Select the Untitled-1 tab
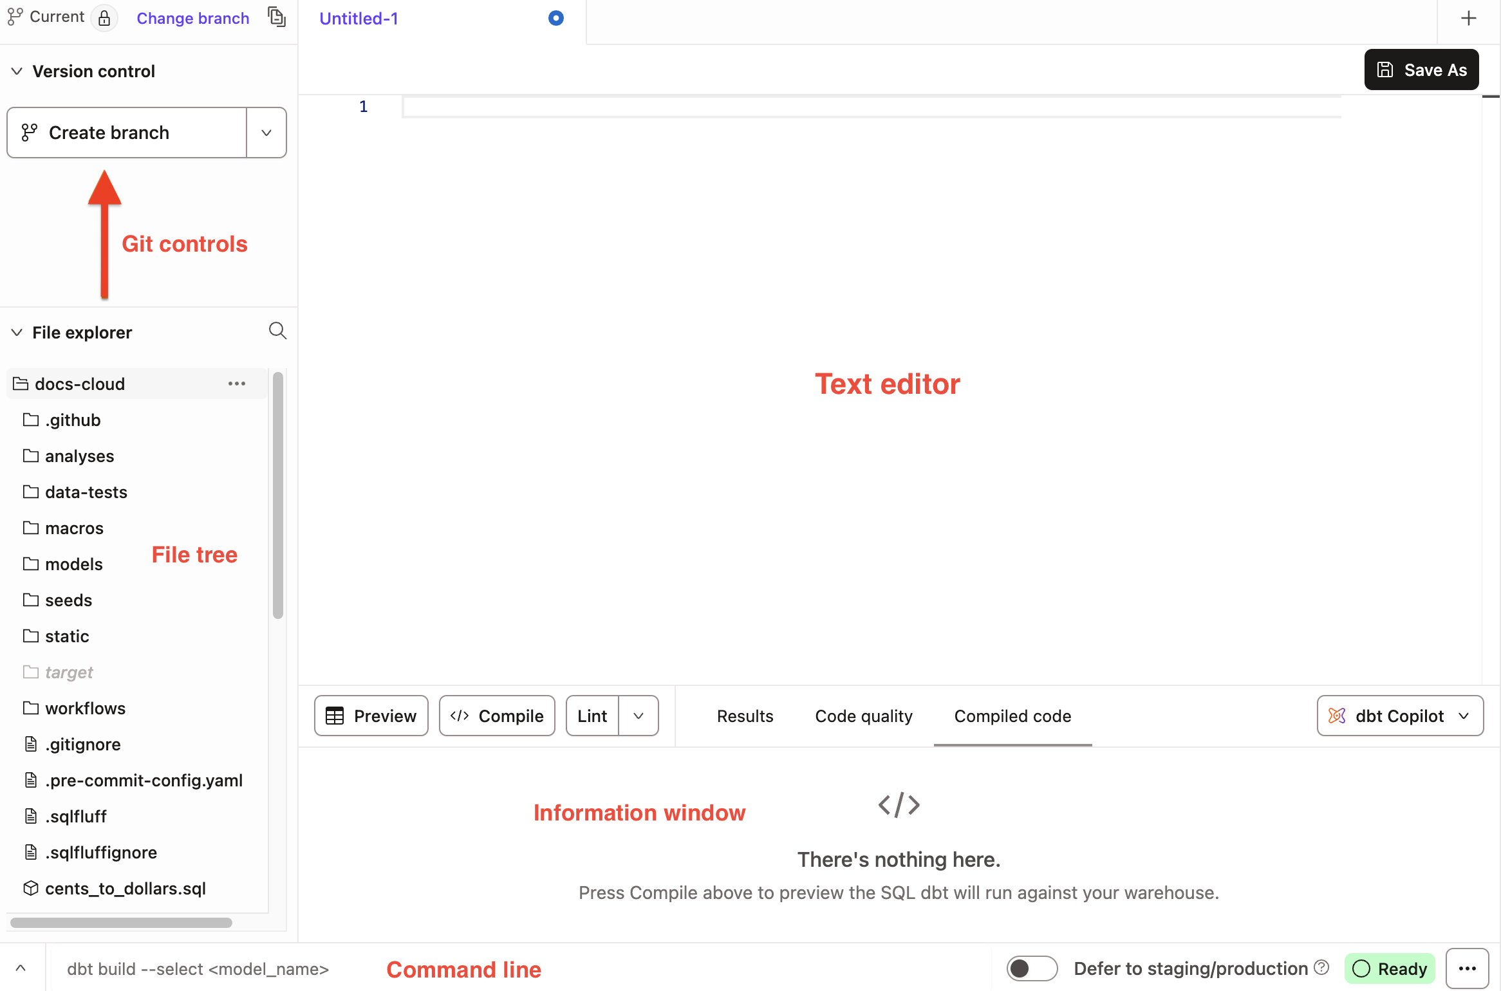Screen dimensions: 1501x991 [x=359, y=18]
